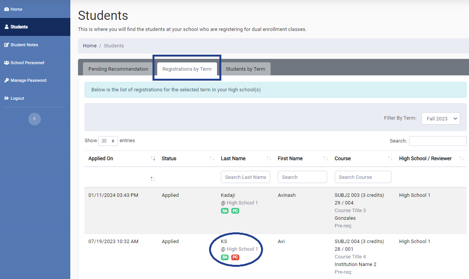Click instructor name Gonzales
Viewport: 469px width, 279px height.
(x=345, y=218)
